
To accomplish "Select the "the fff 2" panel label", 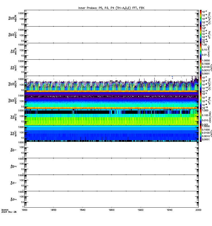I will (x=14, y=166).
